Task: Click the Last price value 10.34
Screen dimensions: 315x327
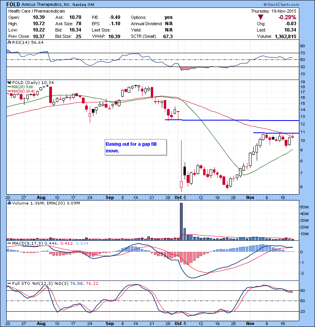Action: (x=290, y=30)
